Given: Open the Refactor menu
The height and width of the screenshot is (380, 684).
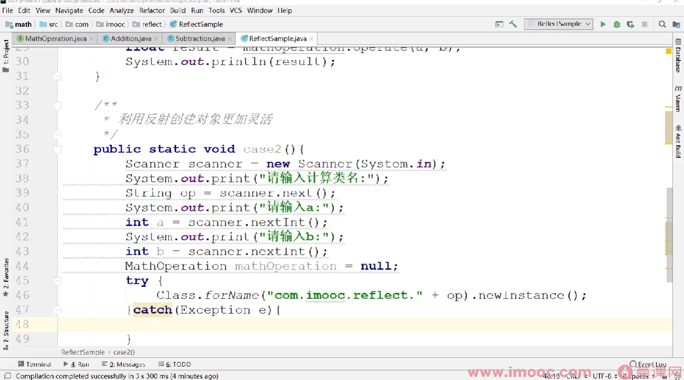Looking at the screenshot, I should coord(152,10).
